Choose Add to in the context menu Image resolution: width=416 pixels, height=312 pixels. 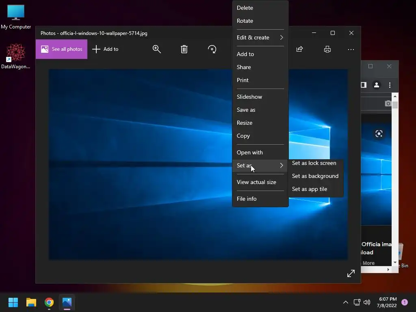(x=260, y=54)
